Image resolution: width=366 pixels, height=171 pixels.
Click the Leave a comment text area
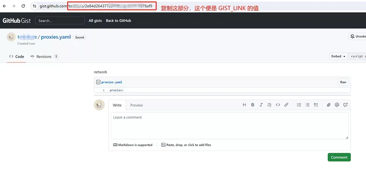[230, 126]
